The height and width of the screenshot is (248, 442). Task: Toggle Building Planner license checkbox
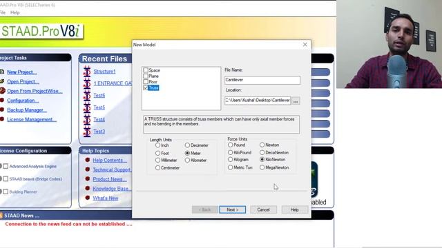click(x=6, y=192)
